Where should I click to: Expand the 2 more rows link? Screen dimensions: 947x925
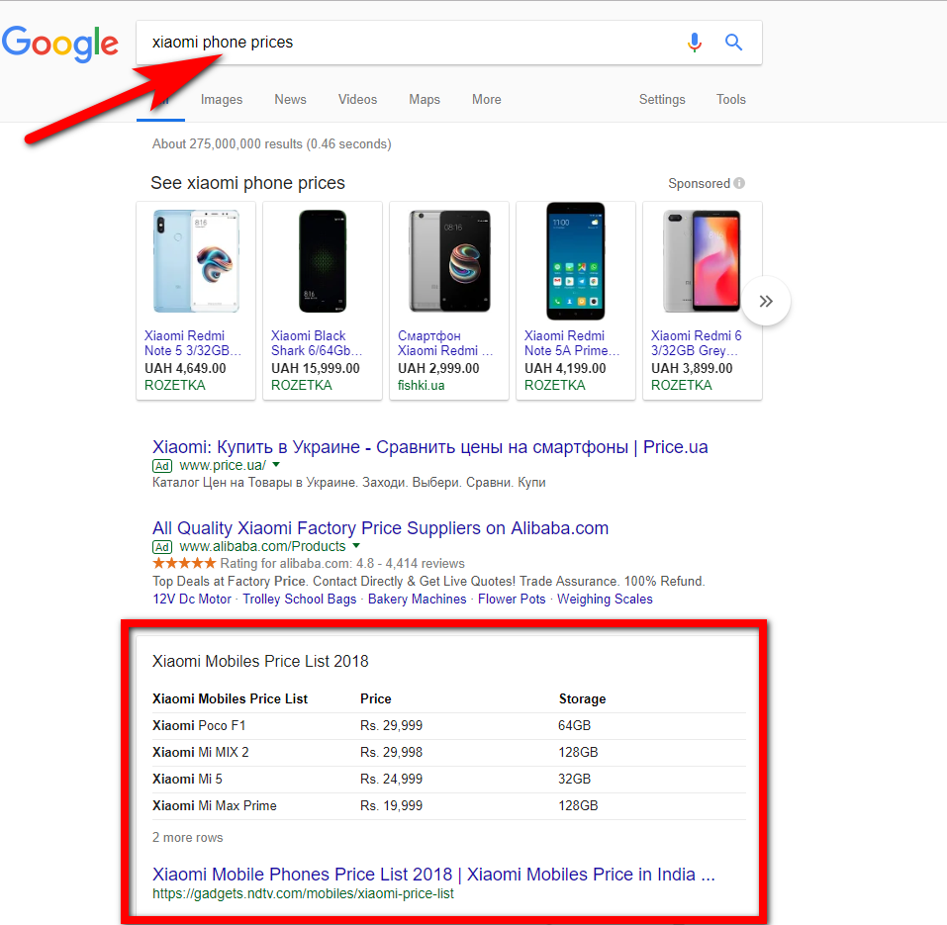[187, 838]
